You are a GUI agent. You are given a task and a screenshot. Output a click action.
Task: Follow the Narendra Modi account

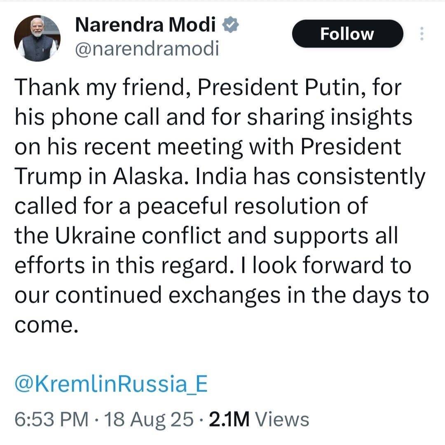click(347, 33)
